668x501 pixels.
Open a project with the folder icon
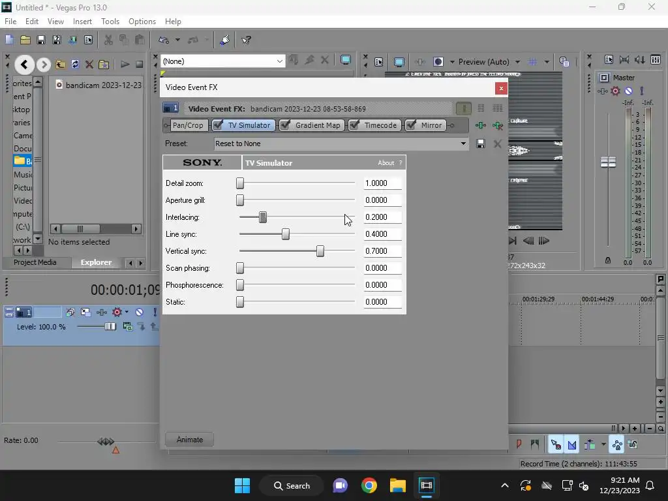25,40
